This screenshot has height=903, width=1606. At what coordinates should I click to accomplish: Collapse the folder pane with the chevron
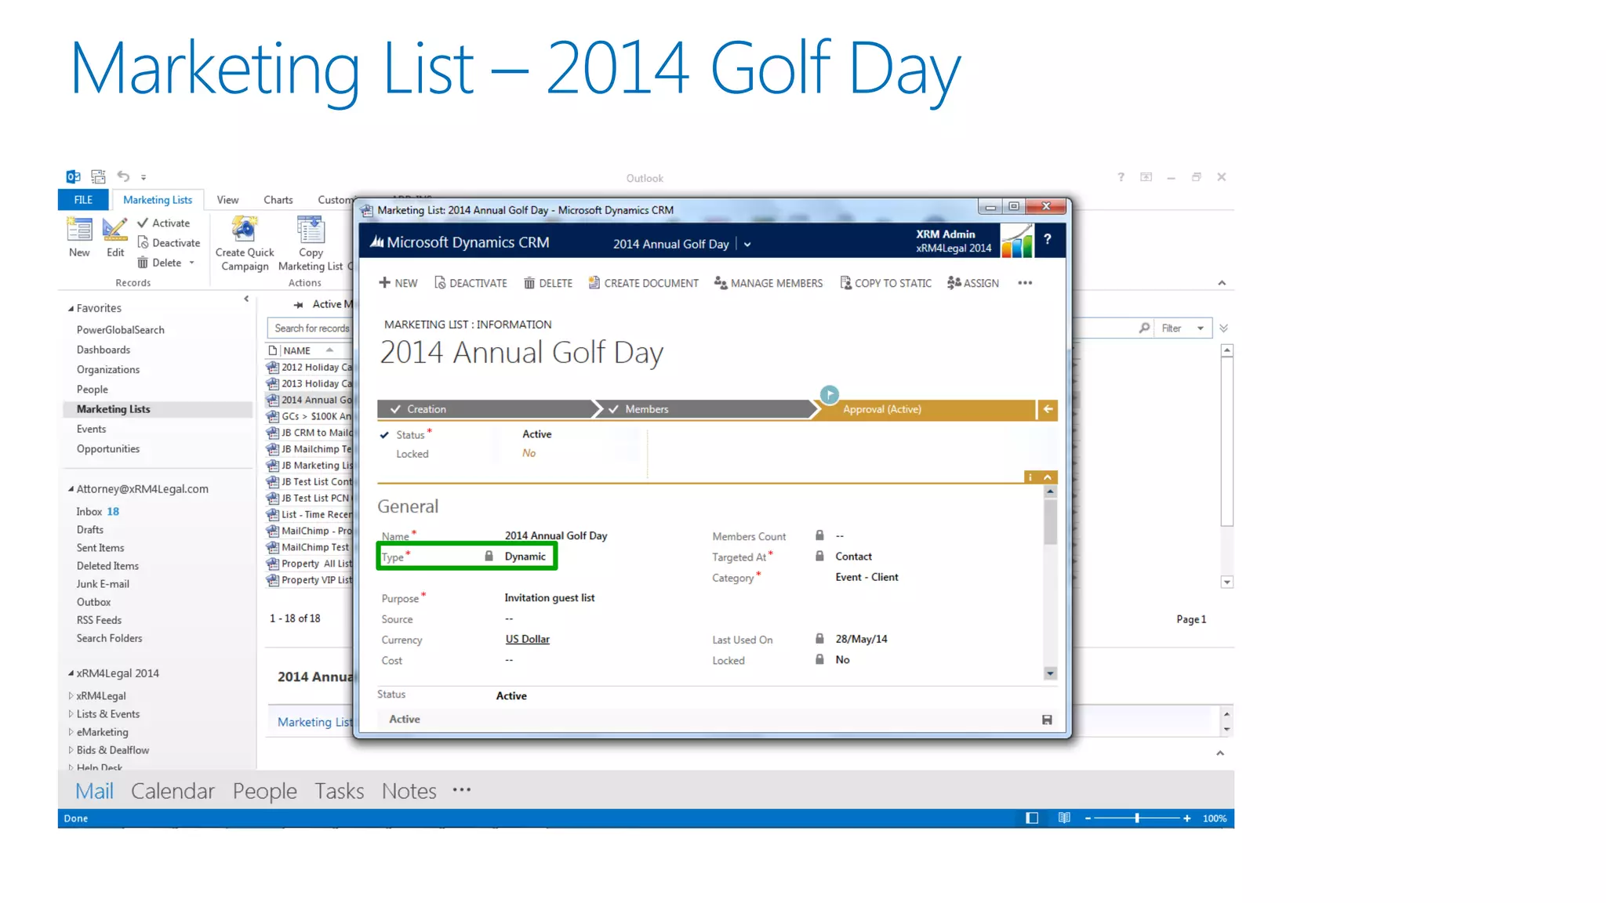pos(246,299)
